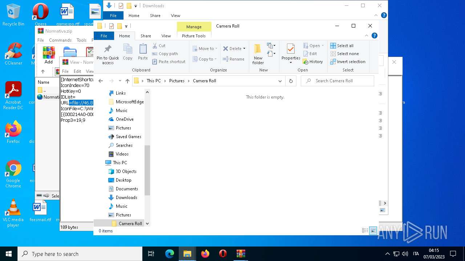Collapse the ribbon chevron
Image resolution: width=465 pixels, height=261 pixels.
[x=367, y=36]
